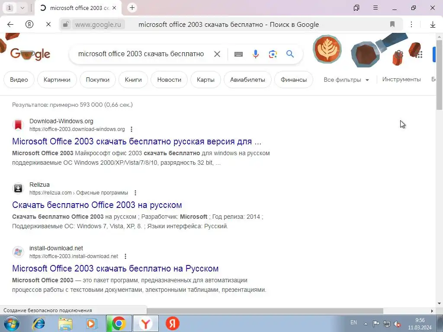Open the address bar three-dot menu
443x332 pixels.
411,25
